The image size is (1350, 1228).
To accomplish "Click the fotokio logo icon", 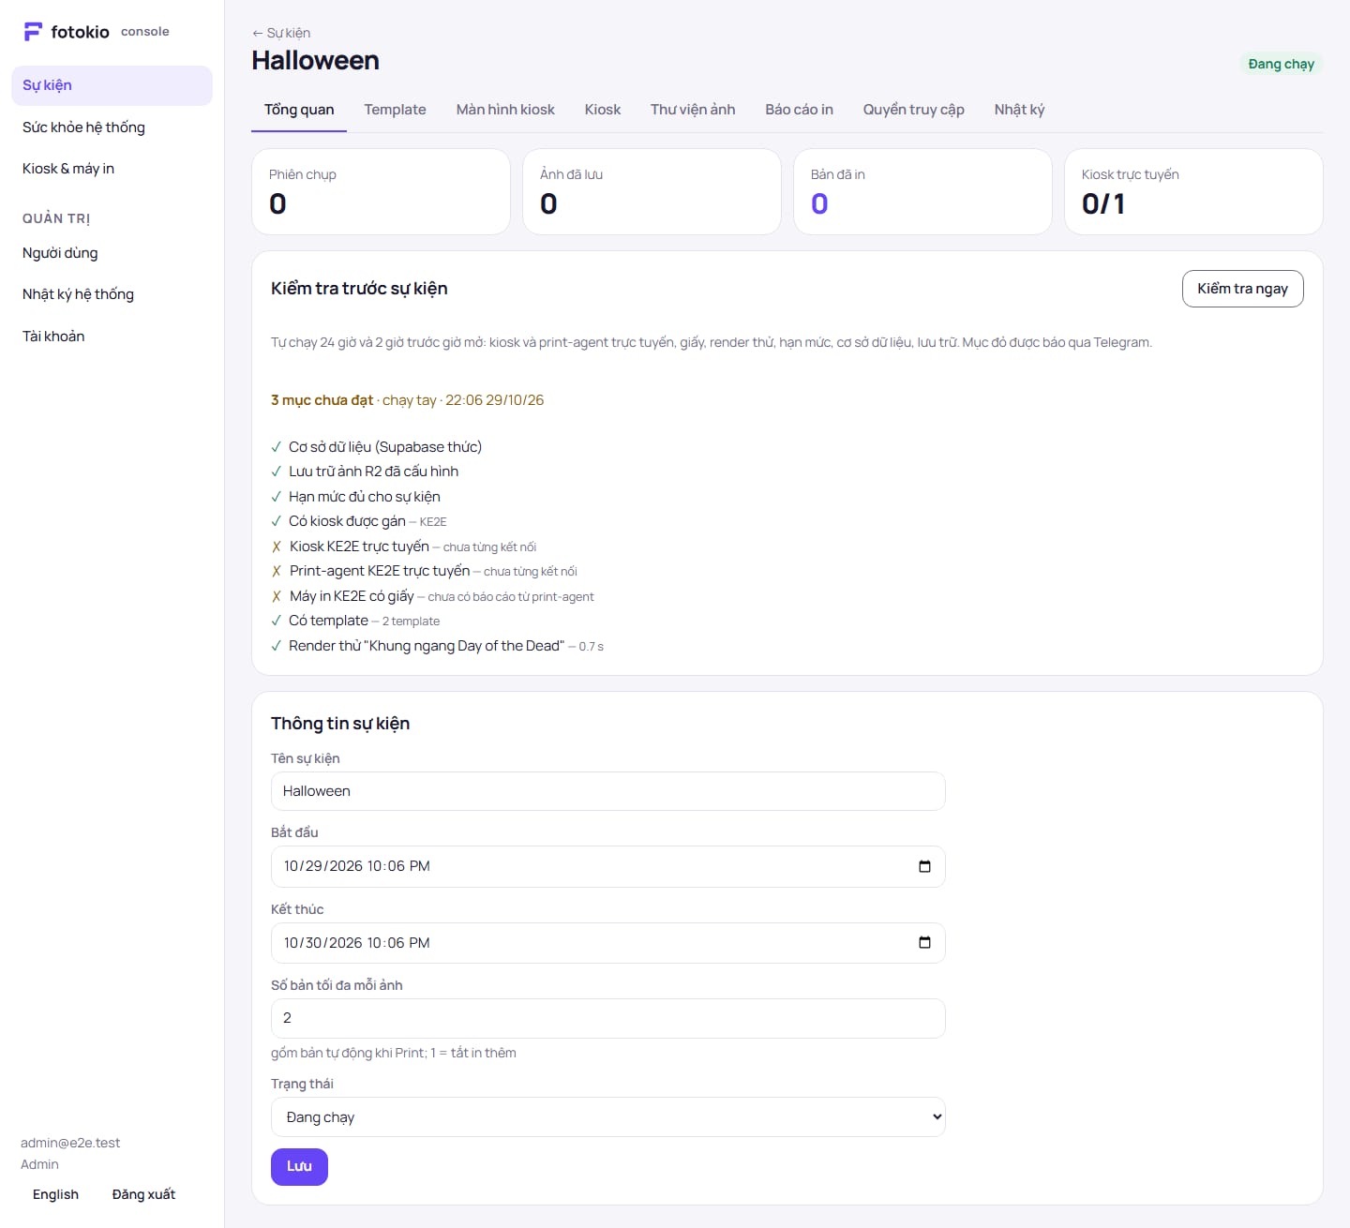I will point(33,32).
